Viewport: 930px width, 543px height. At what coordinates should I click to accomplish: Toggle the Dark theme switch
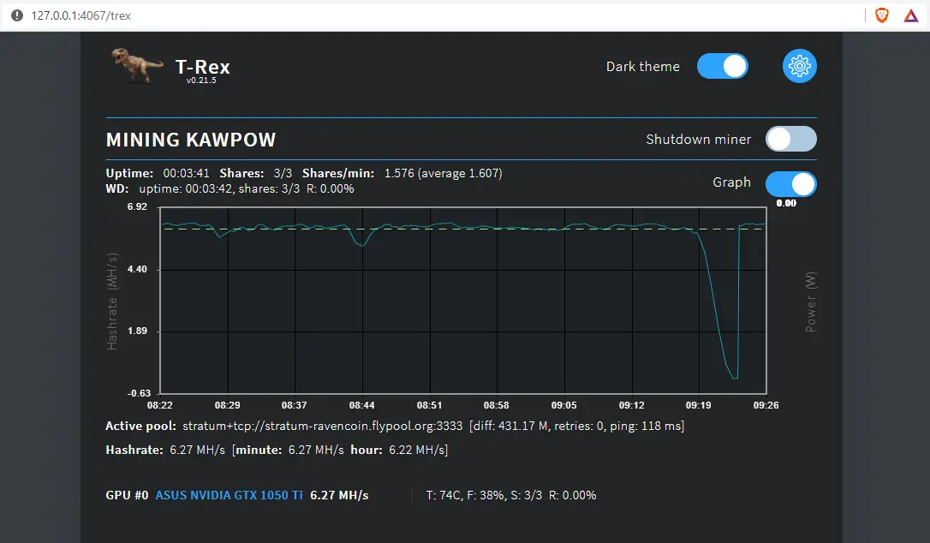(723, 66)
